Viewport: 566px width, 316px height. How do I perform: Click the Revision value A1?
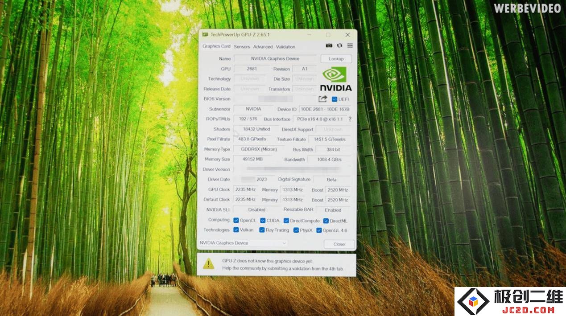click(305, 69)
